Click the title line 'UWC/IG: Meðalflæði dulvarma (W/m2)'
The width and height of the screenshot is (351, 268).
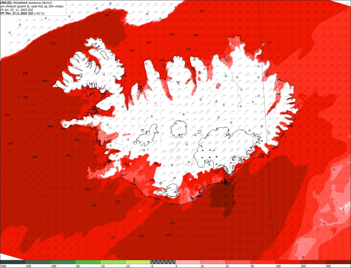point(26,3)
